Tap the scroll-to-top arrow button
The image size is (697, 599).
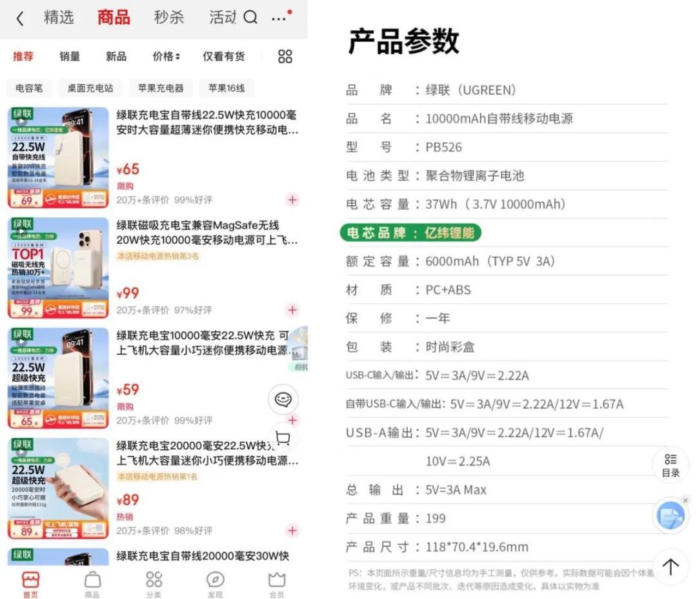(x=671, y=567)
